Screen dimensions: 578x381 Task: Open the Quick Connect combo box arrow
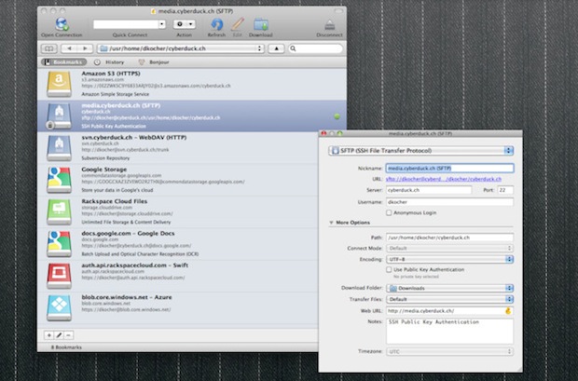pyautogui.click(x=162, y=24)
